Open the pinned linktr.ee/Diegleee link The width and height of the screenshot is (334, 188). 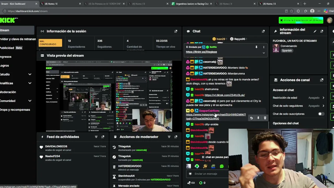point(201,52)
